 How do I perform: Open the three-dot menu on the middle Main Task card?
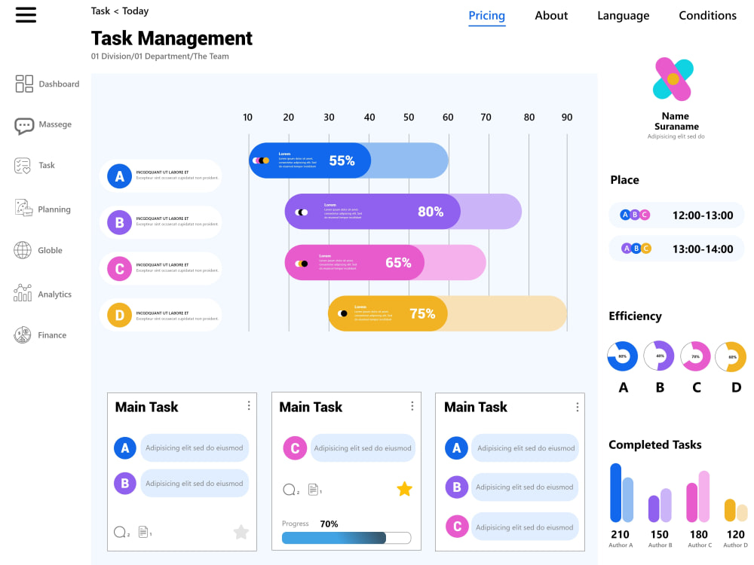click(x=412, y=406)
